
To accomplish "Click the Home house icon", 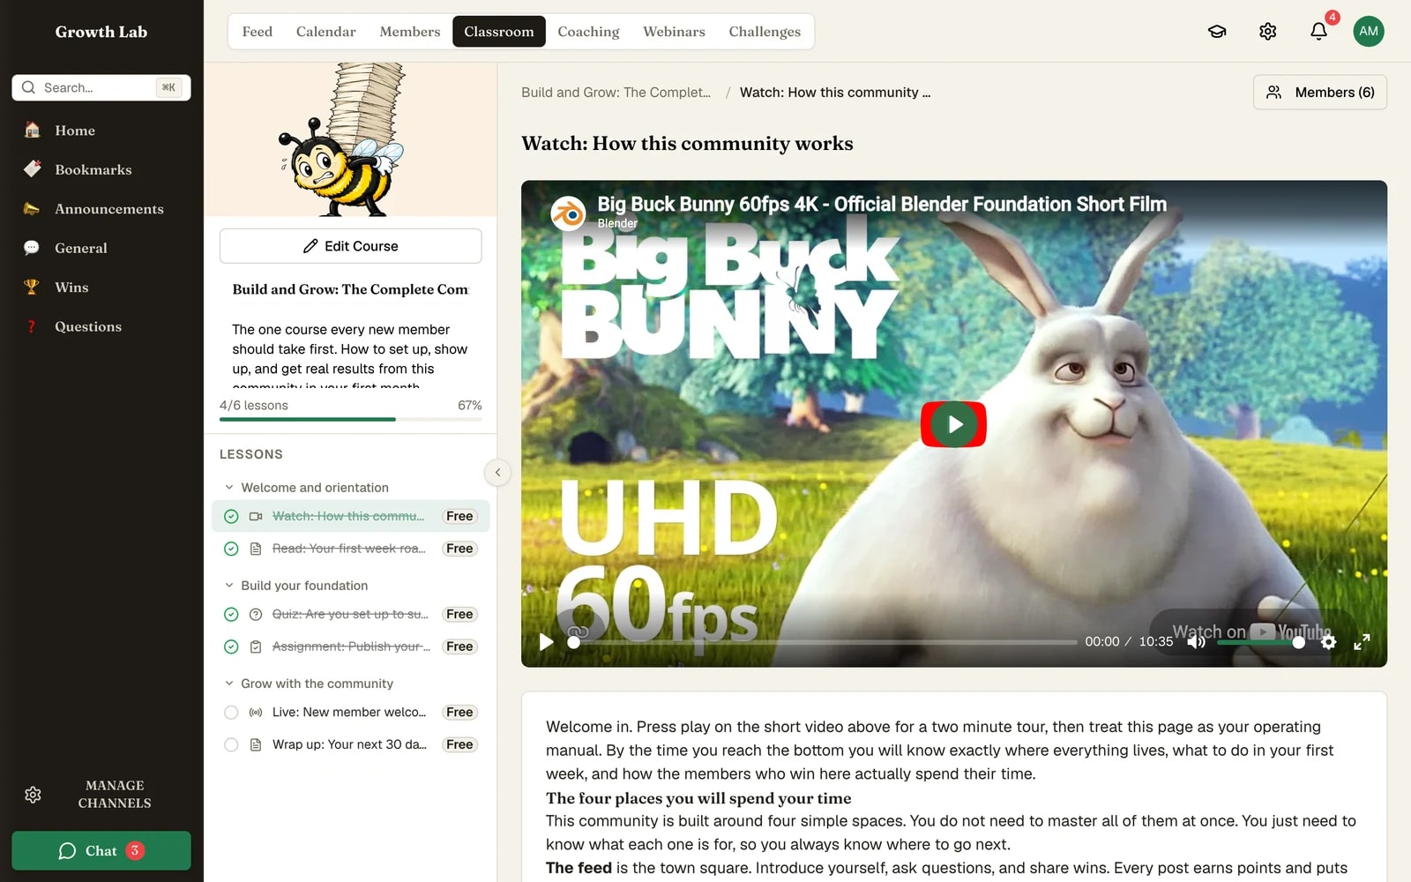I will [x=32, y=131].
